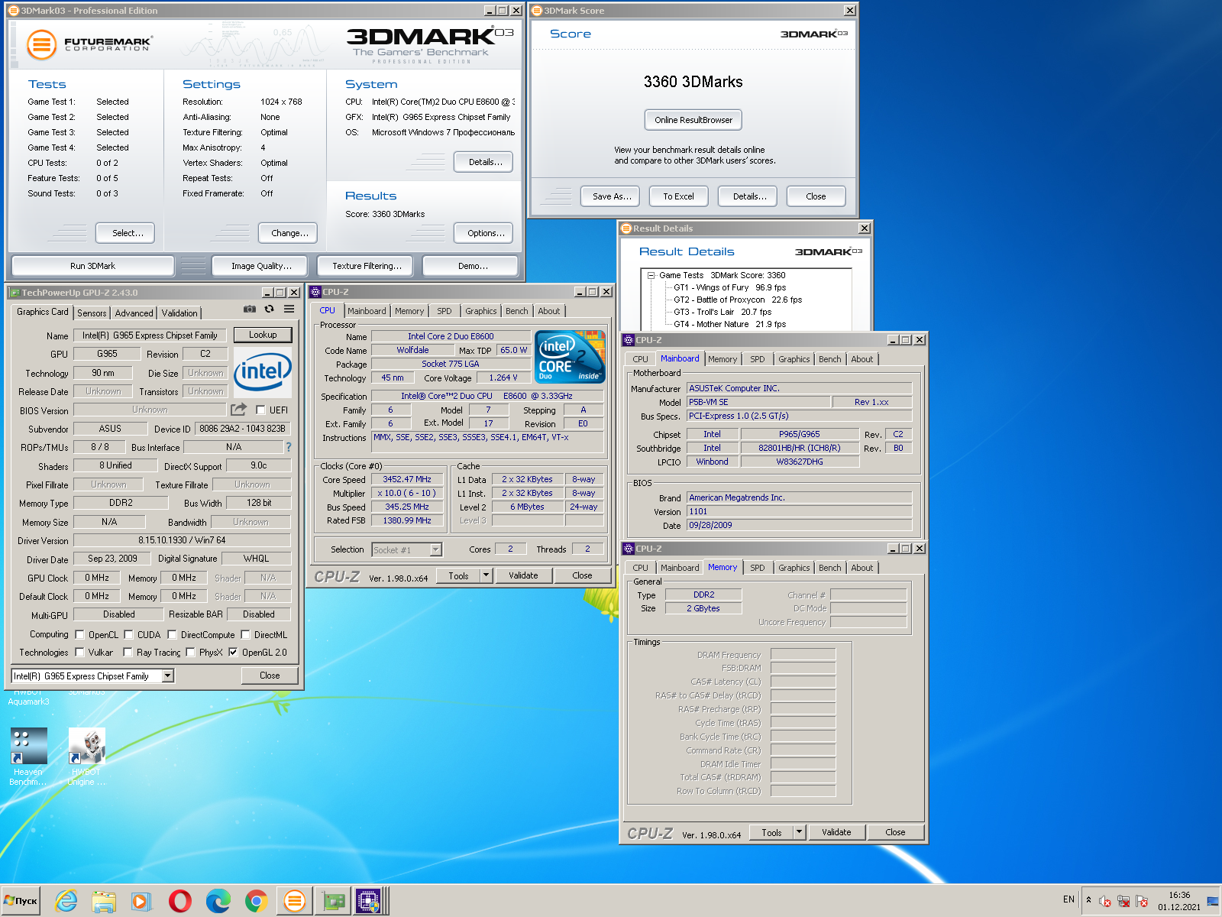1222x917 pixels.
Task: Click the Start (Пуск) button
Action: pos(21,901)
